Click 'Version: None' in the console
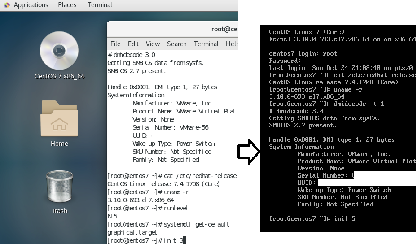The image size is (417, 244). point(321,169)
